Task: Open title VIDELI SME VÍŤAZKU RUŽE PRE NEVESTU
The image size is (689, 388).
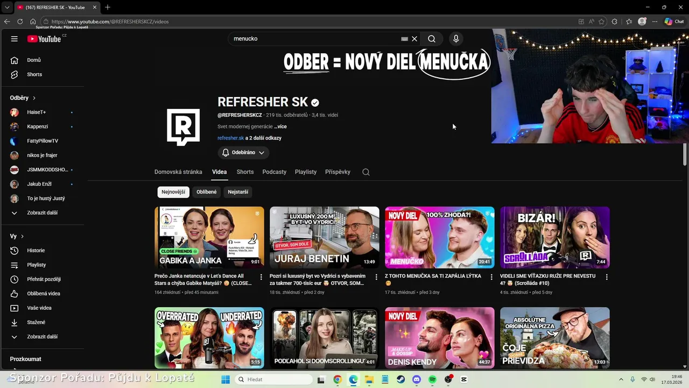Action: [548, 279]
